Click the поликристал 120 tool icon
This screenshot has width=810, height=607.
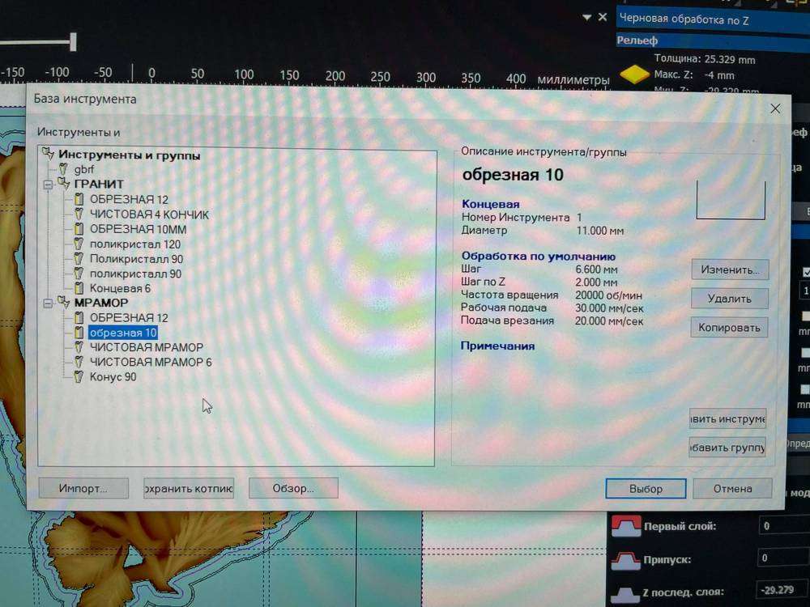(x=79, y=244)
